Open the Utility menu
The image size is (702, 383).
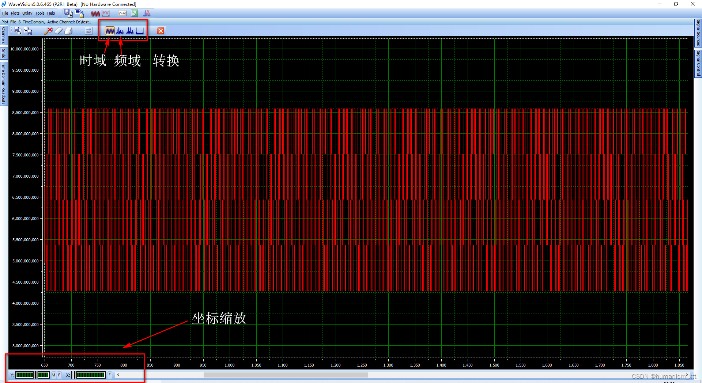[x=27, y=13]
